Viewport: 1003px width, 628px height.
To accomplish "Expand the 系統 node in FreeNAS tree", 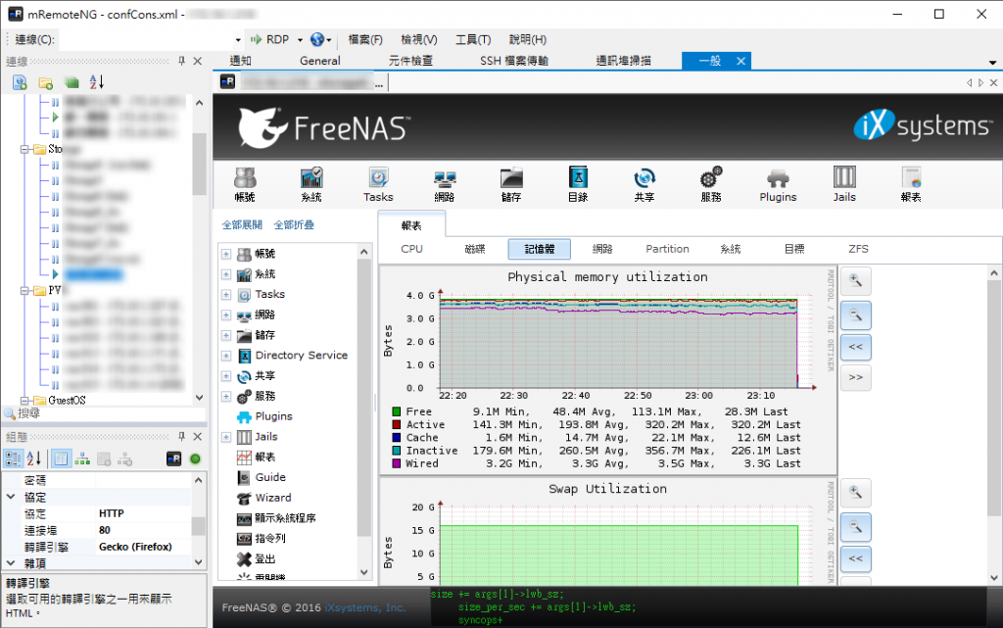I will [x=226, y=274].
